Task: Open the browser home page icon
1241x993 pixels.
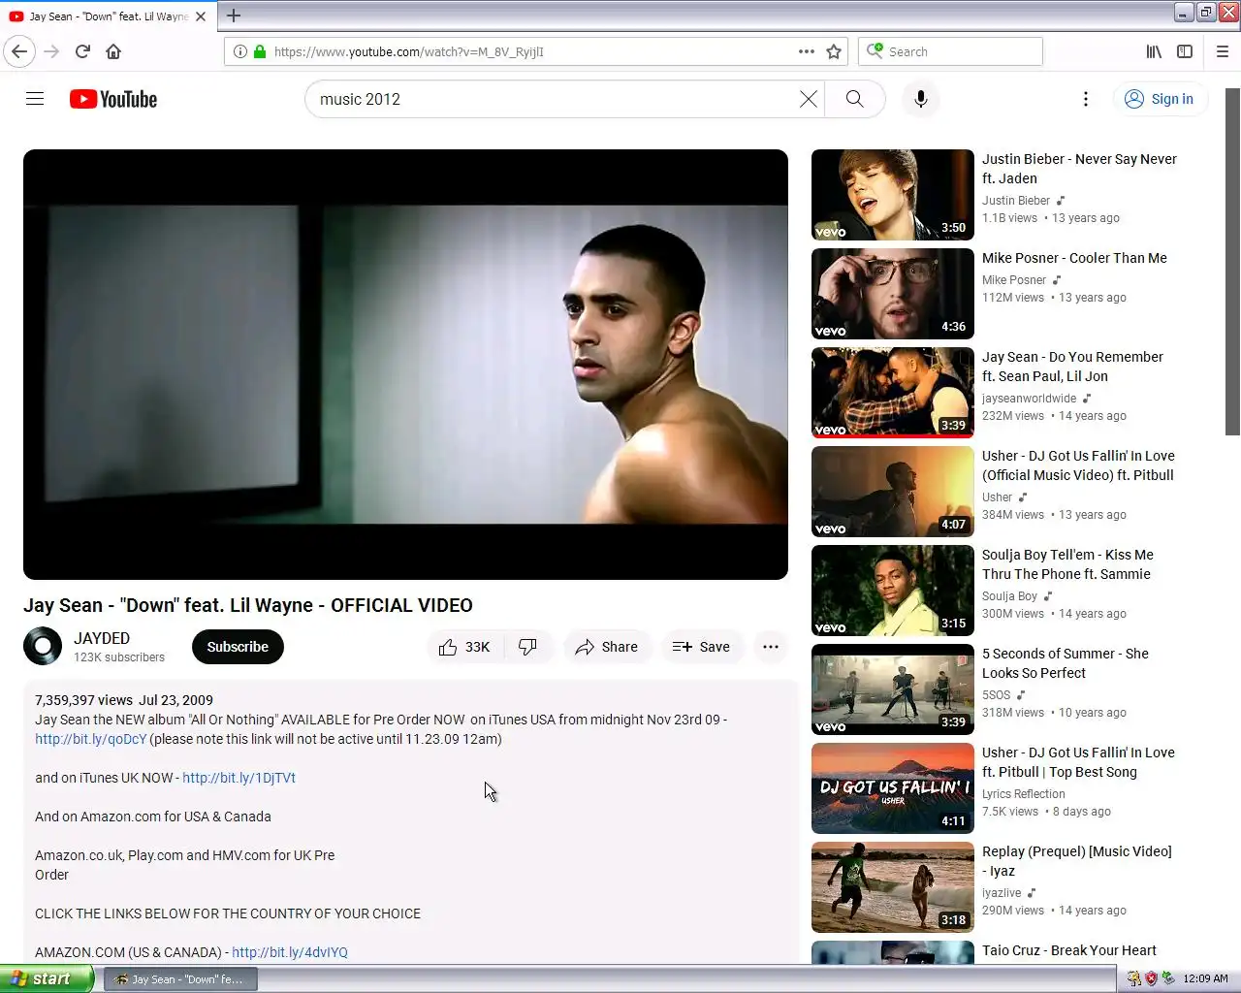Action: pos(113,51)
